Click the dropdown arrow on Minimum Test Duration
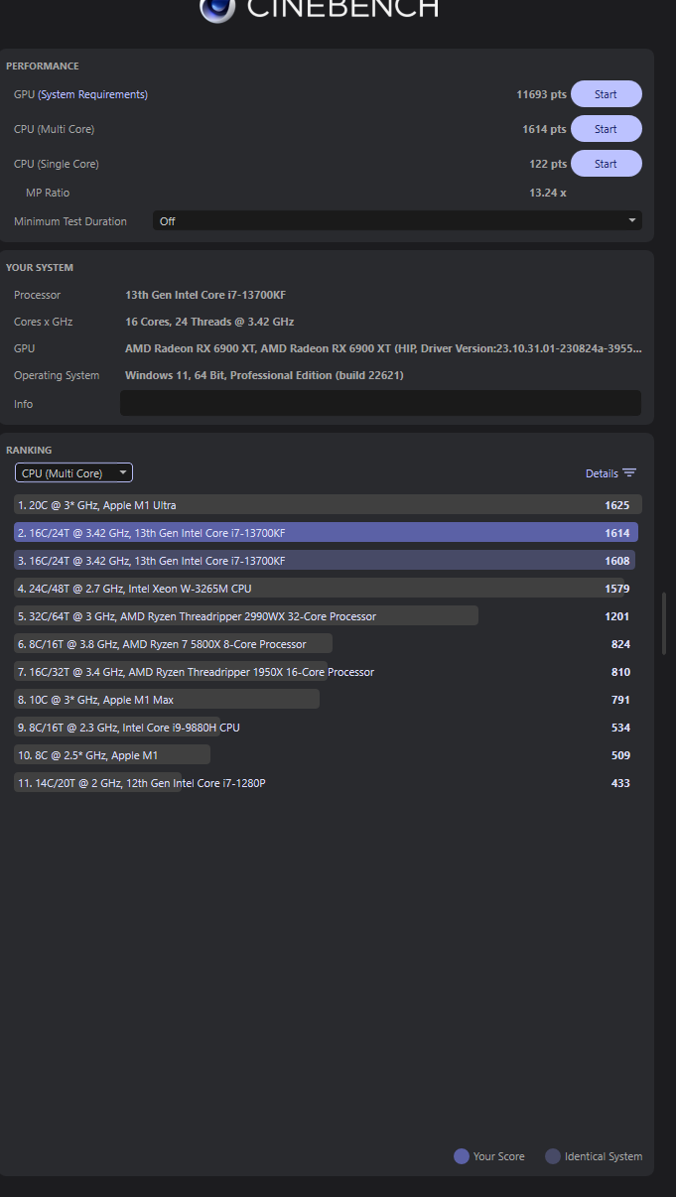Viewport: 676px width, 1197px height. (x=632, y=220)
